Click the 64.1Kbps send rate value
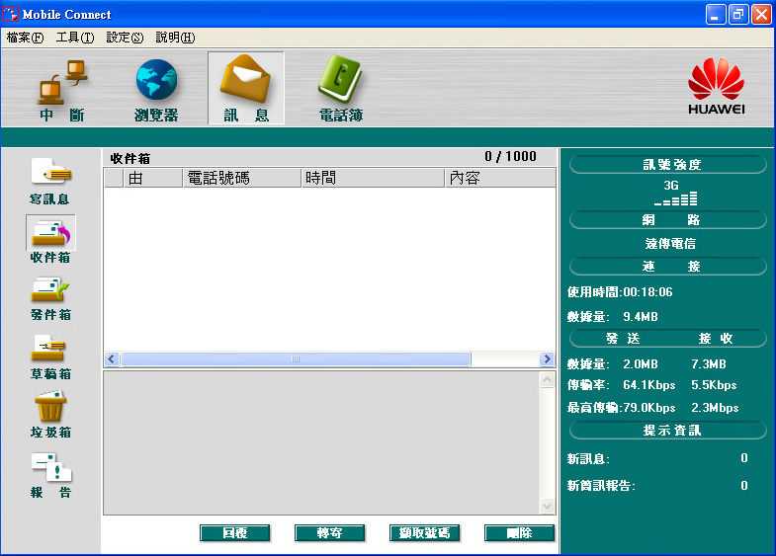 649,385
